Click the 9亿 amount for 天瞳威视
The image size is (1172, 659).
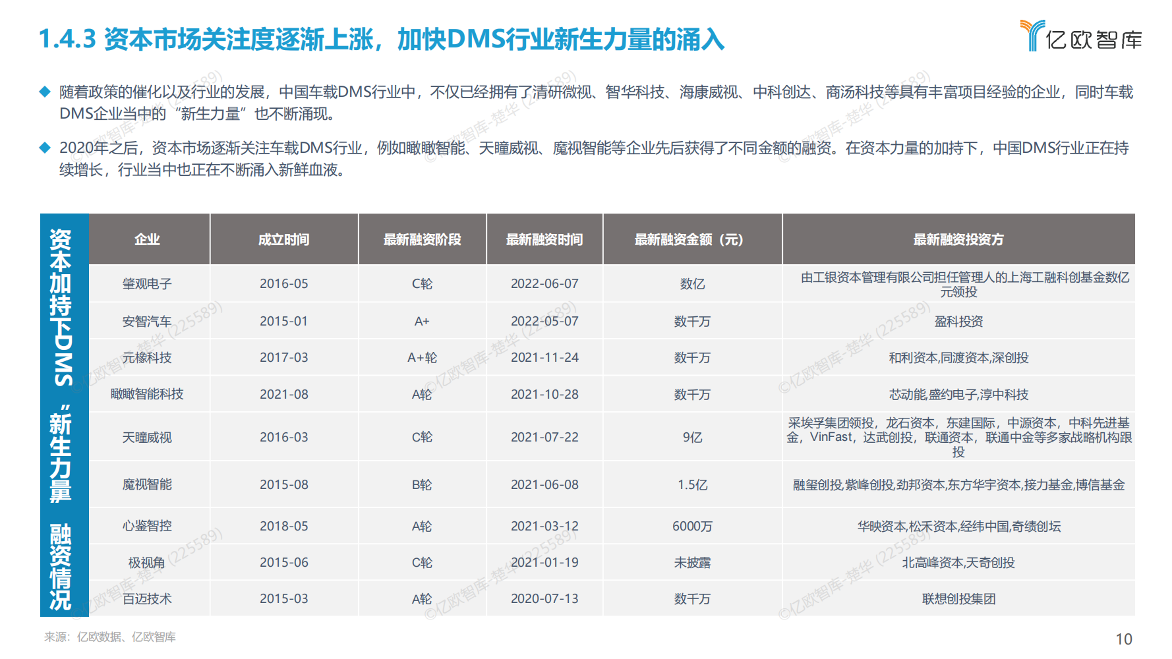[x=692, y=438]
